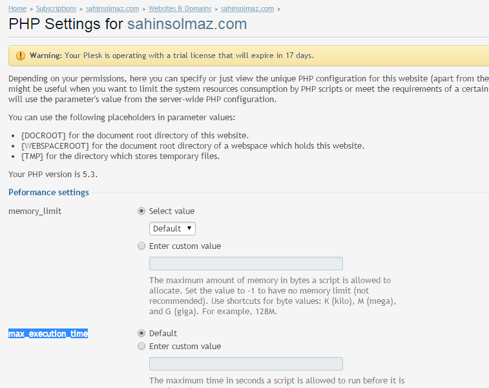The image size is (489, 388).
Task: Click the domain name in the page title
Action: [x=187, y=25]
